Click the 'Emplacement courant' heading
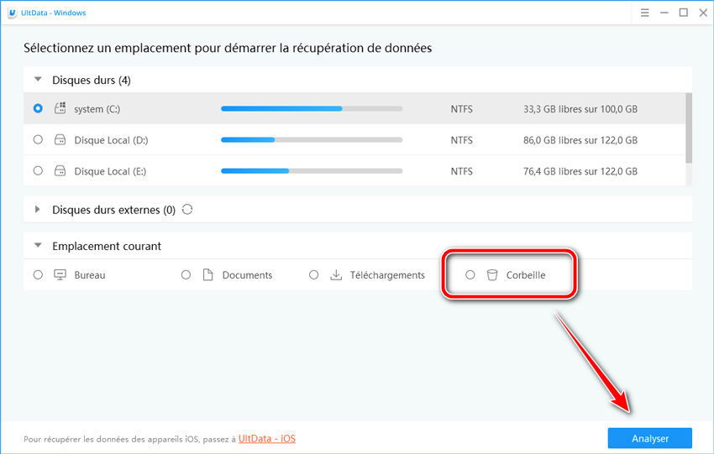 pos(107,246)
